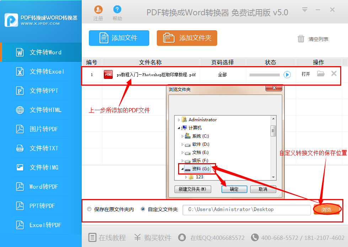Open the 在线教程 link

coord(107,238)
